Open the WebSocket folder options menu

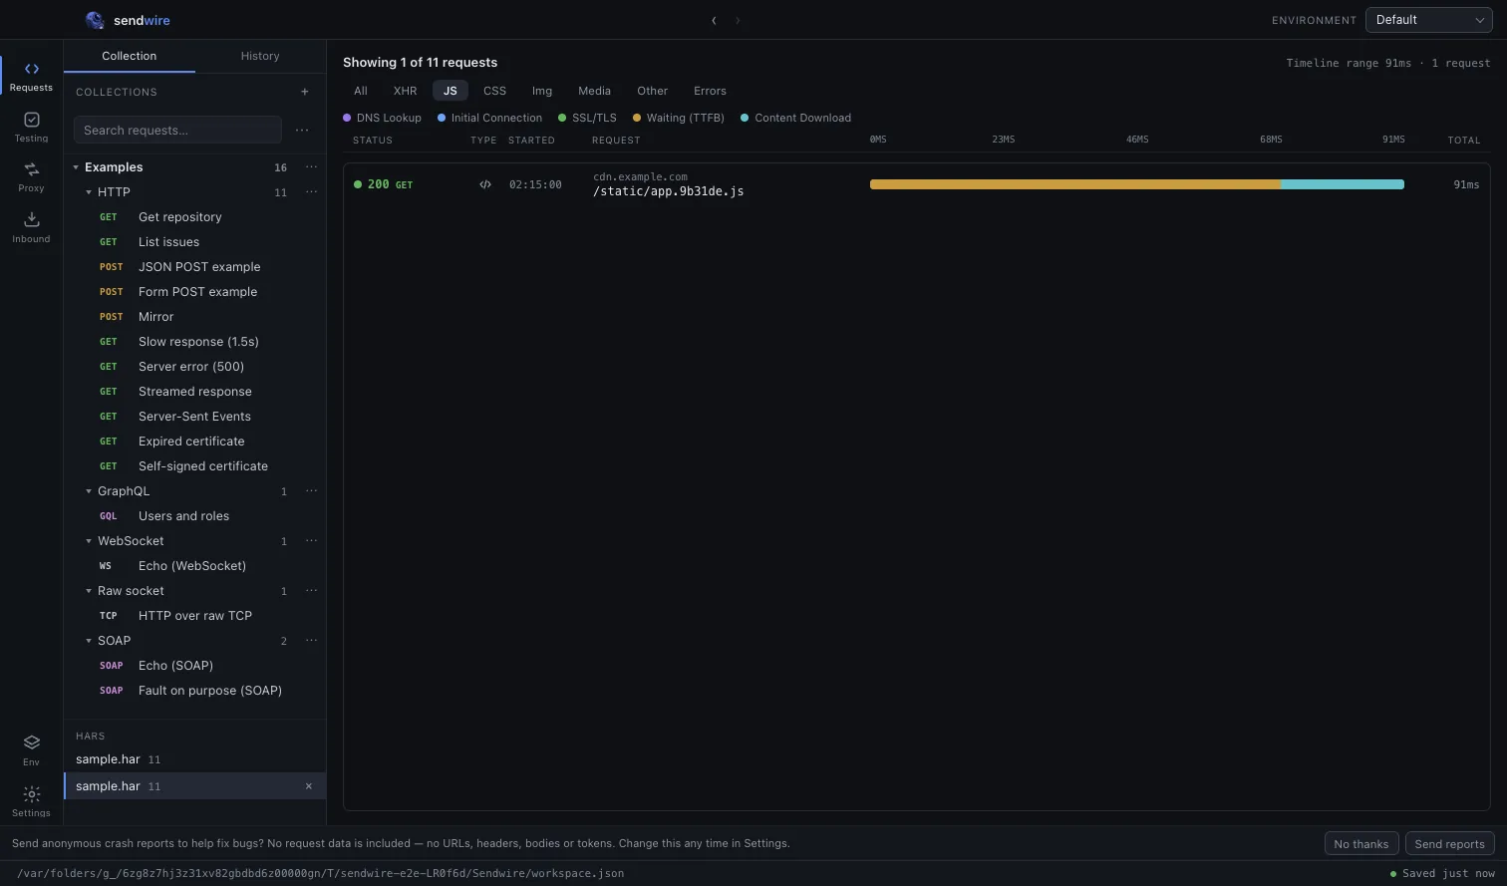[x=311, y=540]
